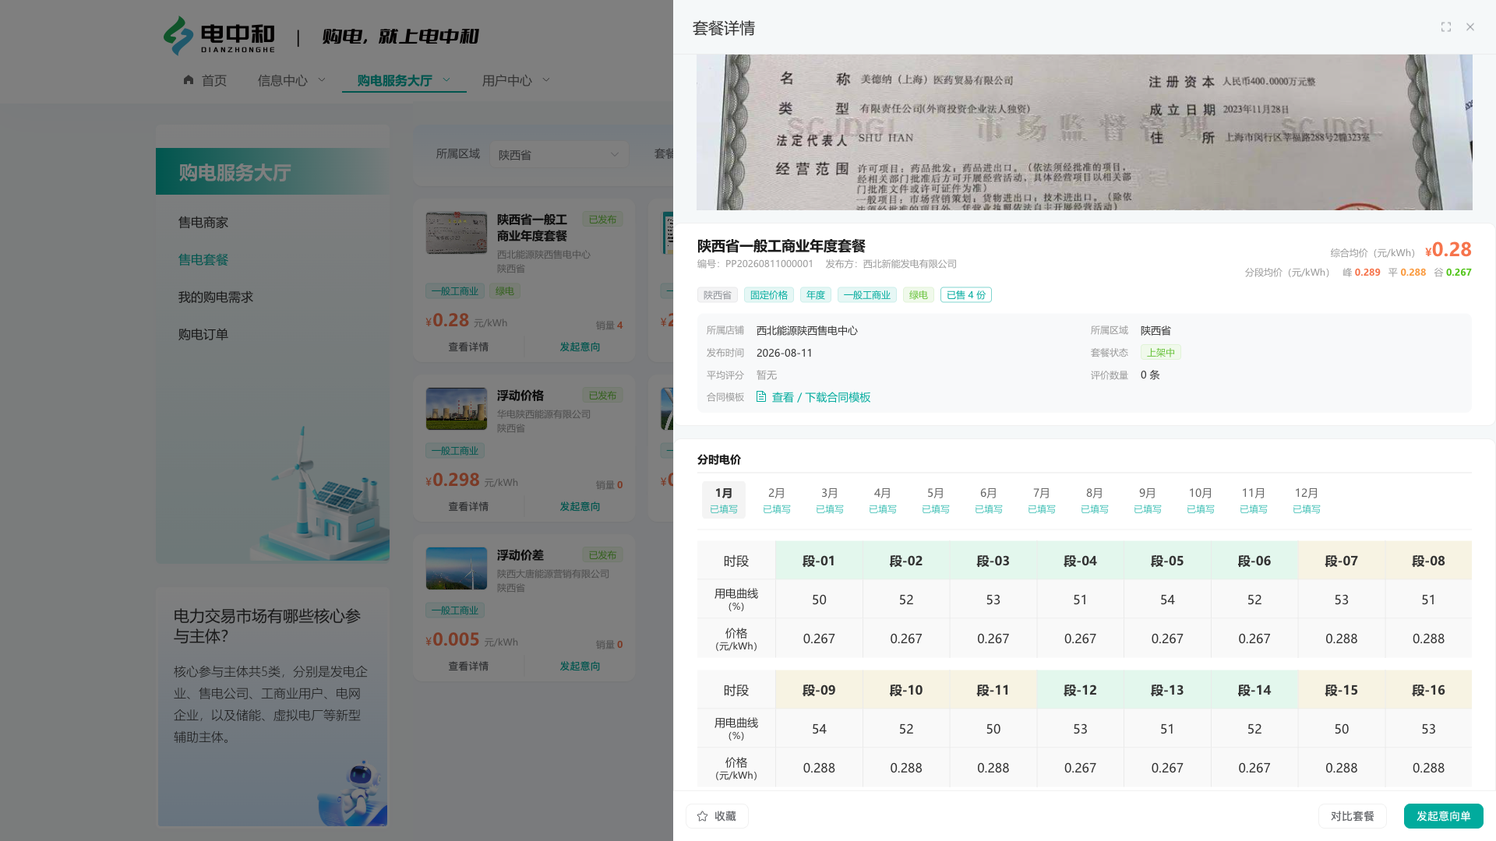1496x841 pixels.
Task: Click 查看详情 on 浮动价差 card
Action: tap(468, 667)
